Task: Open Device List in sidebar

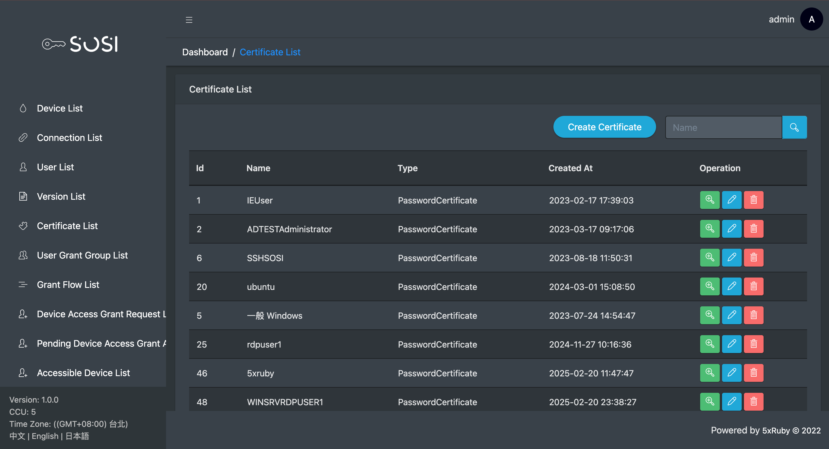Action: [60, 108]
